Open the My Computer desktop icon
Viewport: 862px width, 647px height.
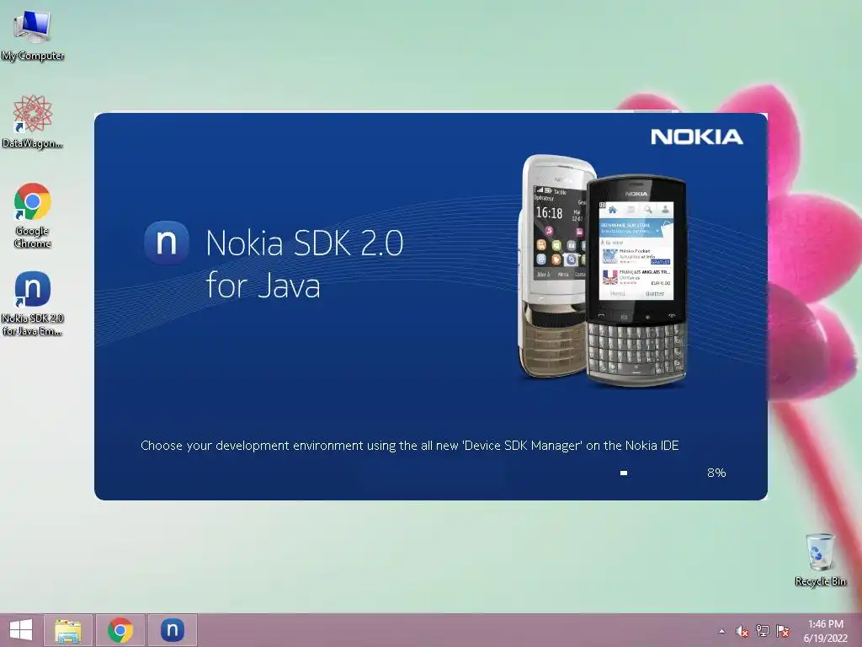coord(32,35)
